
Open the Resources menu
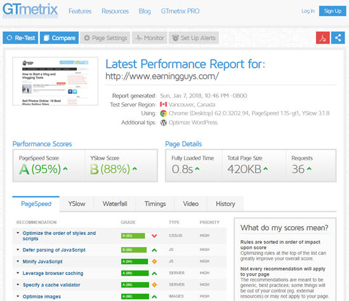[x=115, y=11]
